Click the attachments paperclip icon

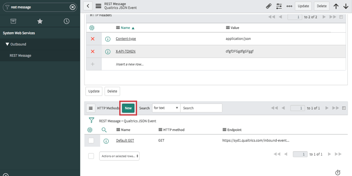tap(268, 6)
